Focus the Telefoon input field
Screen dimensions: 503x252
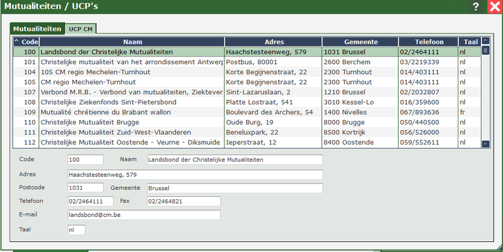pyautogui.click(x=91, y=201)
